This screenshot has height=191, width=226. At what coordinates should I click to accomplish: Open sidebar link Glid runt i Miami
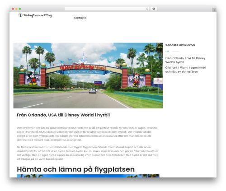pyautogui.click(x=186, y=70)
